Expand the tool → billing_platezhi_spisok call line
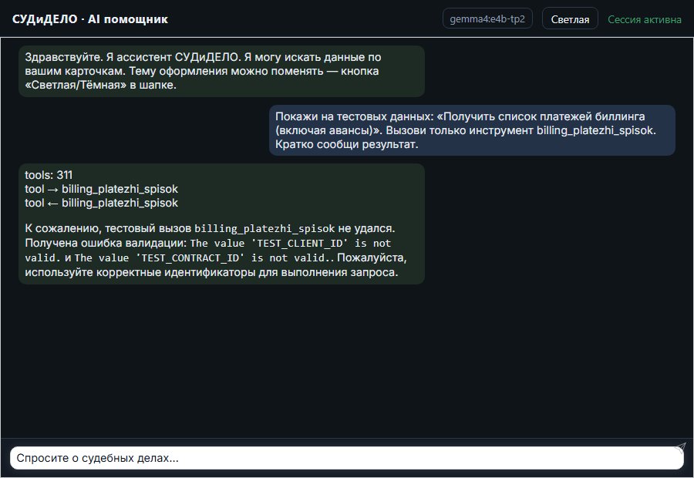Image resolution: width=694 pixels, height=478 pixels. (x=101, y=189)
